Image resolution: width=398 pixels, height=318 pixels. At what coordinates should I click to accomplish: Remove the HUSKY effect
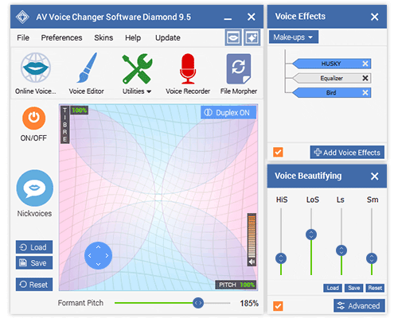click(x=365, y=64)
